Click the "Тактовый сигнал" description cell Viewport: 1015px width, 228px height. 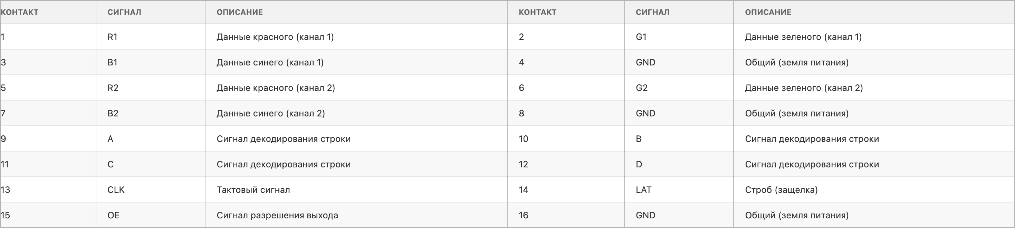click(253, 190)
